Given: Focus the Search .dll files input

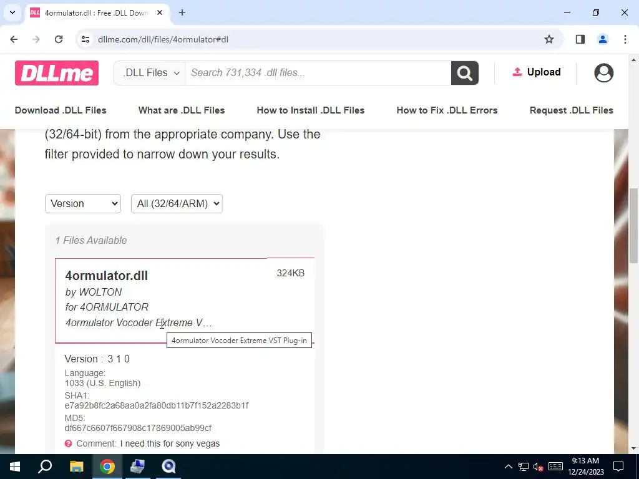Looking at the screenshot, I should (318, 73).
